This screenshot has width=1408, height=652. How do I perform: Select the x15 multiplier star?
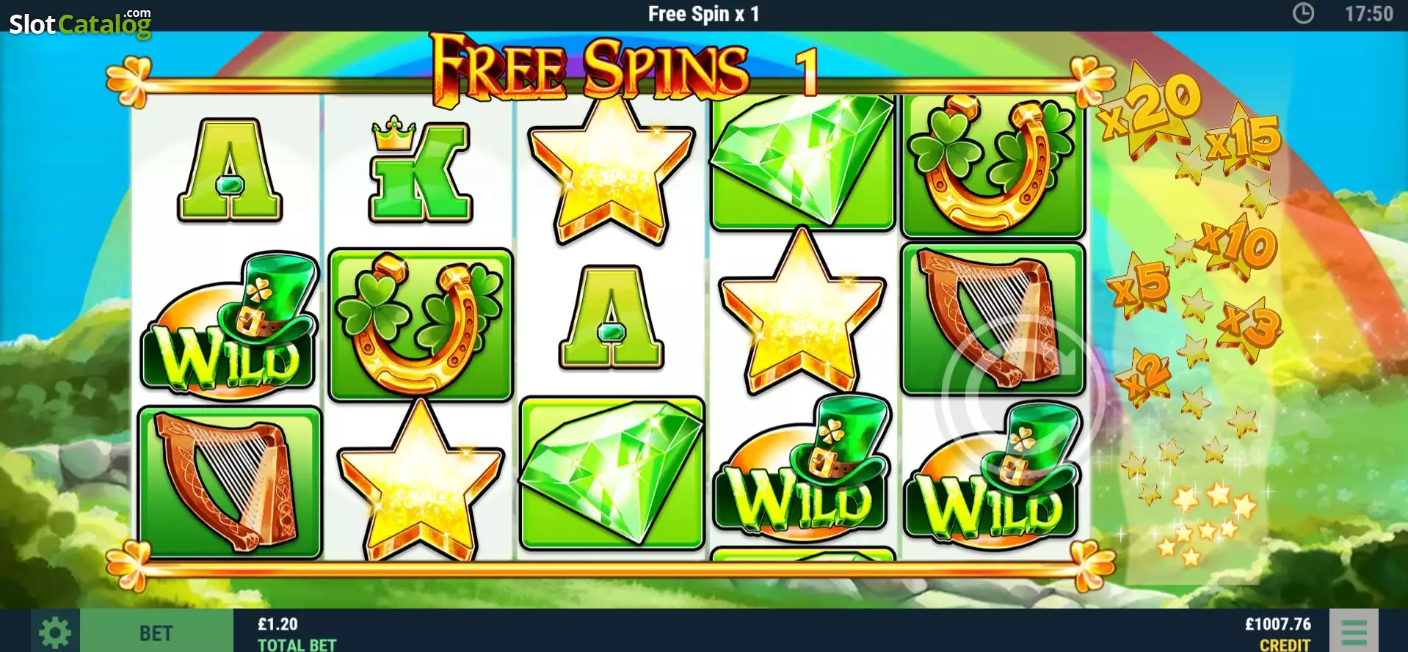(x=1243, y=139)
